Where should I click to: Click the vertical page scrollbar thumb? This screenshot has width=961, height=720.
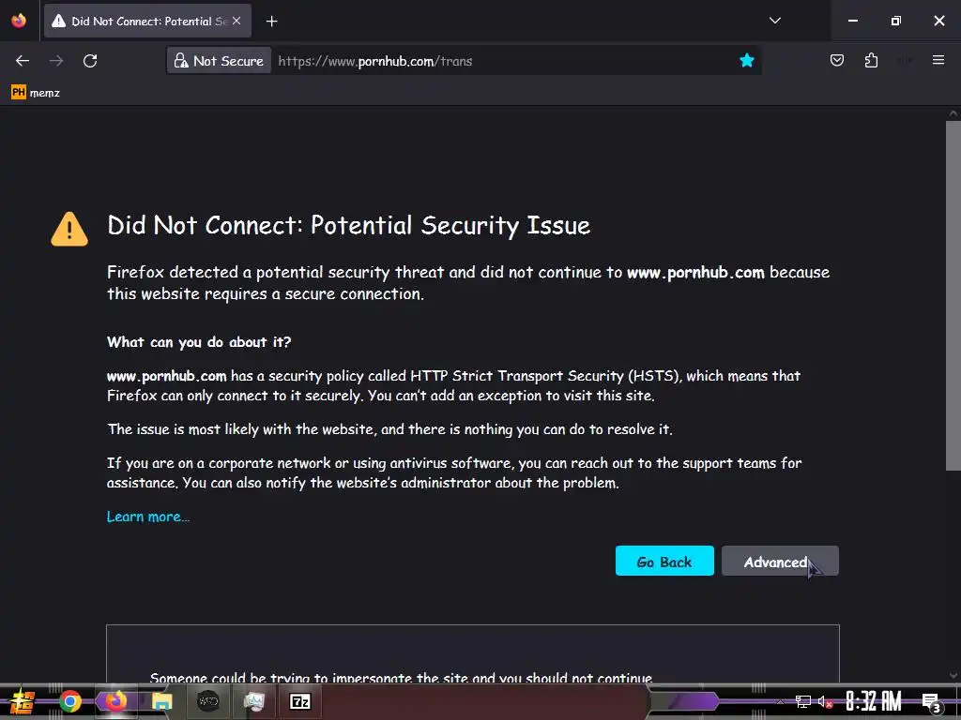(953, 295)
